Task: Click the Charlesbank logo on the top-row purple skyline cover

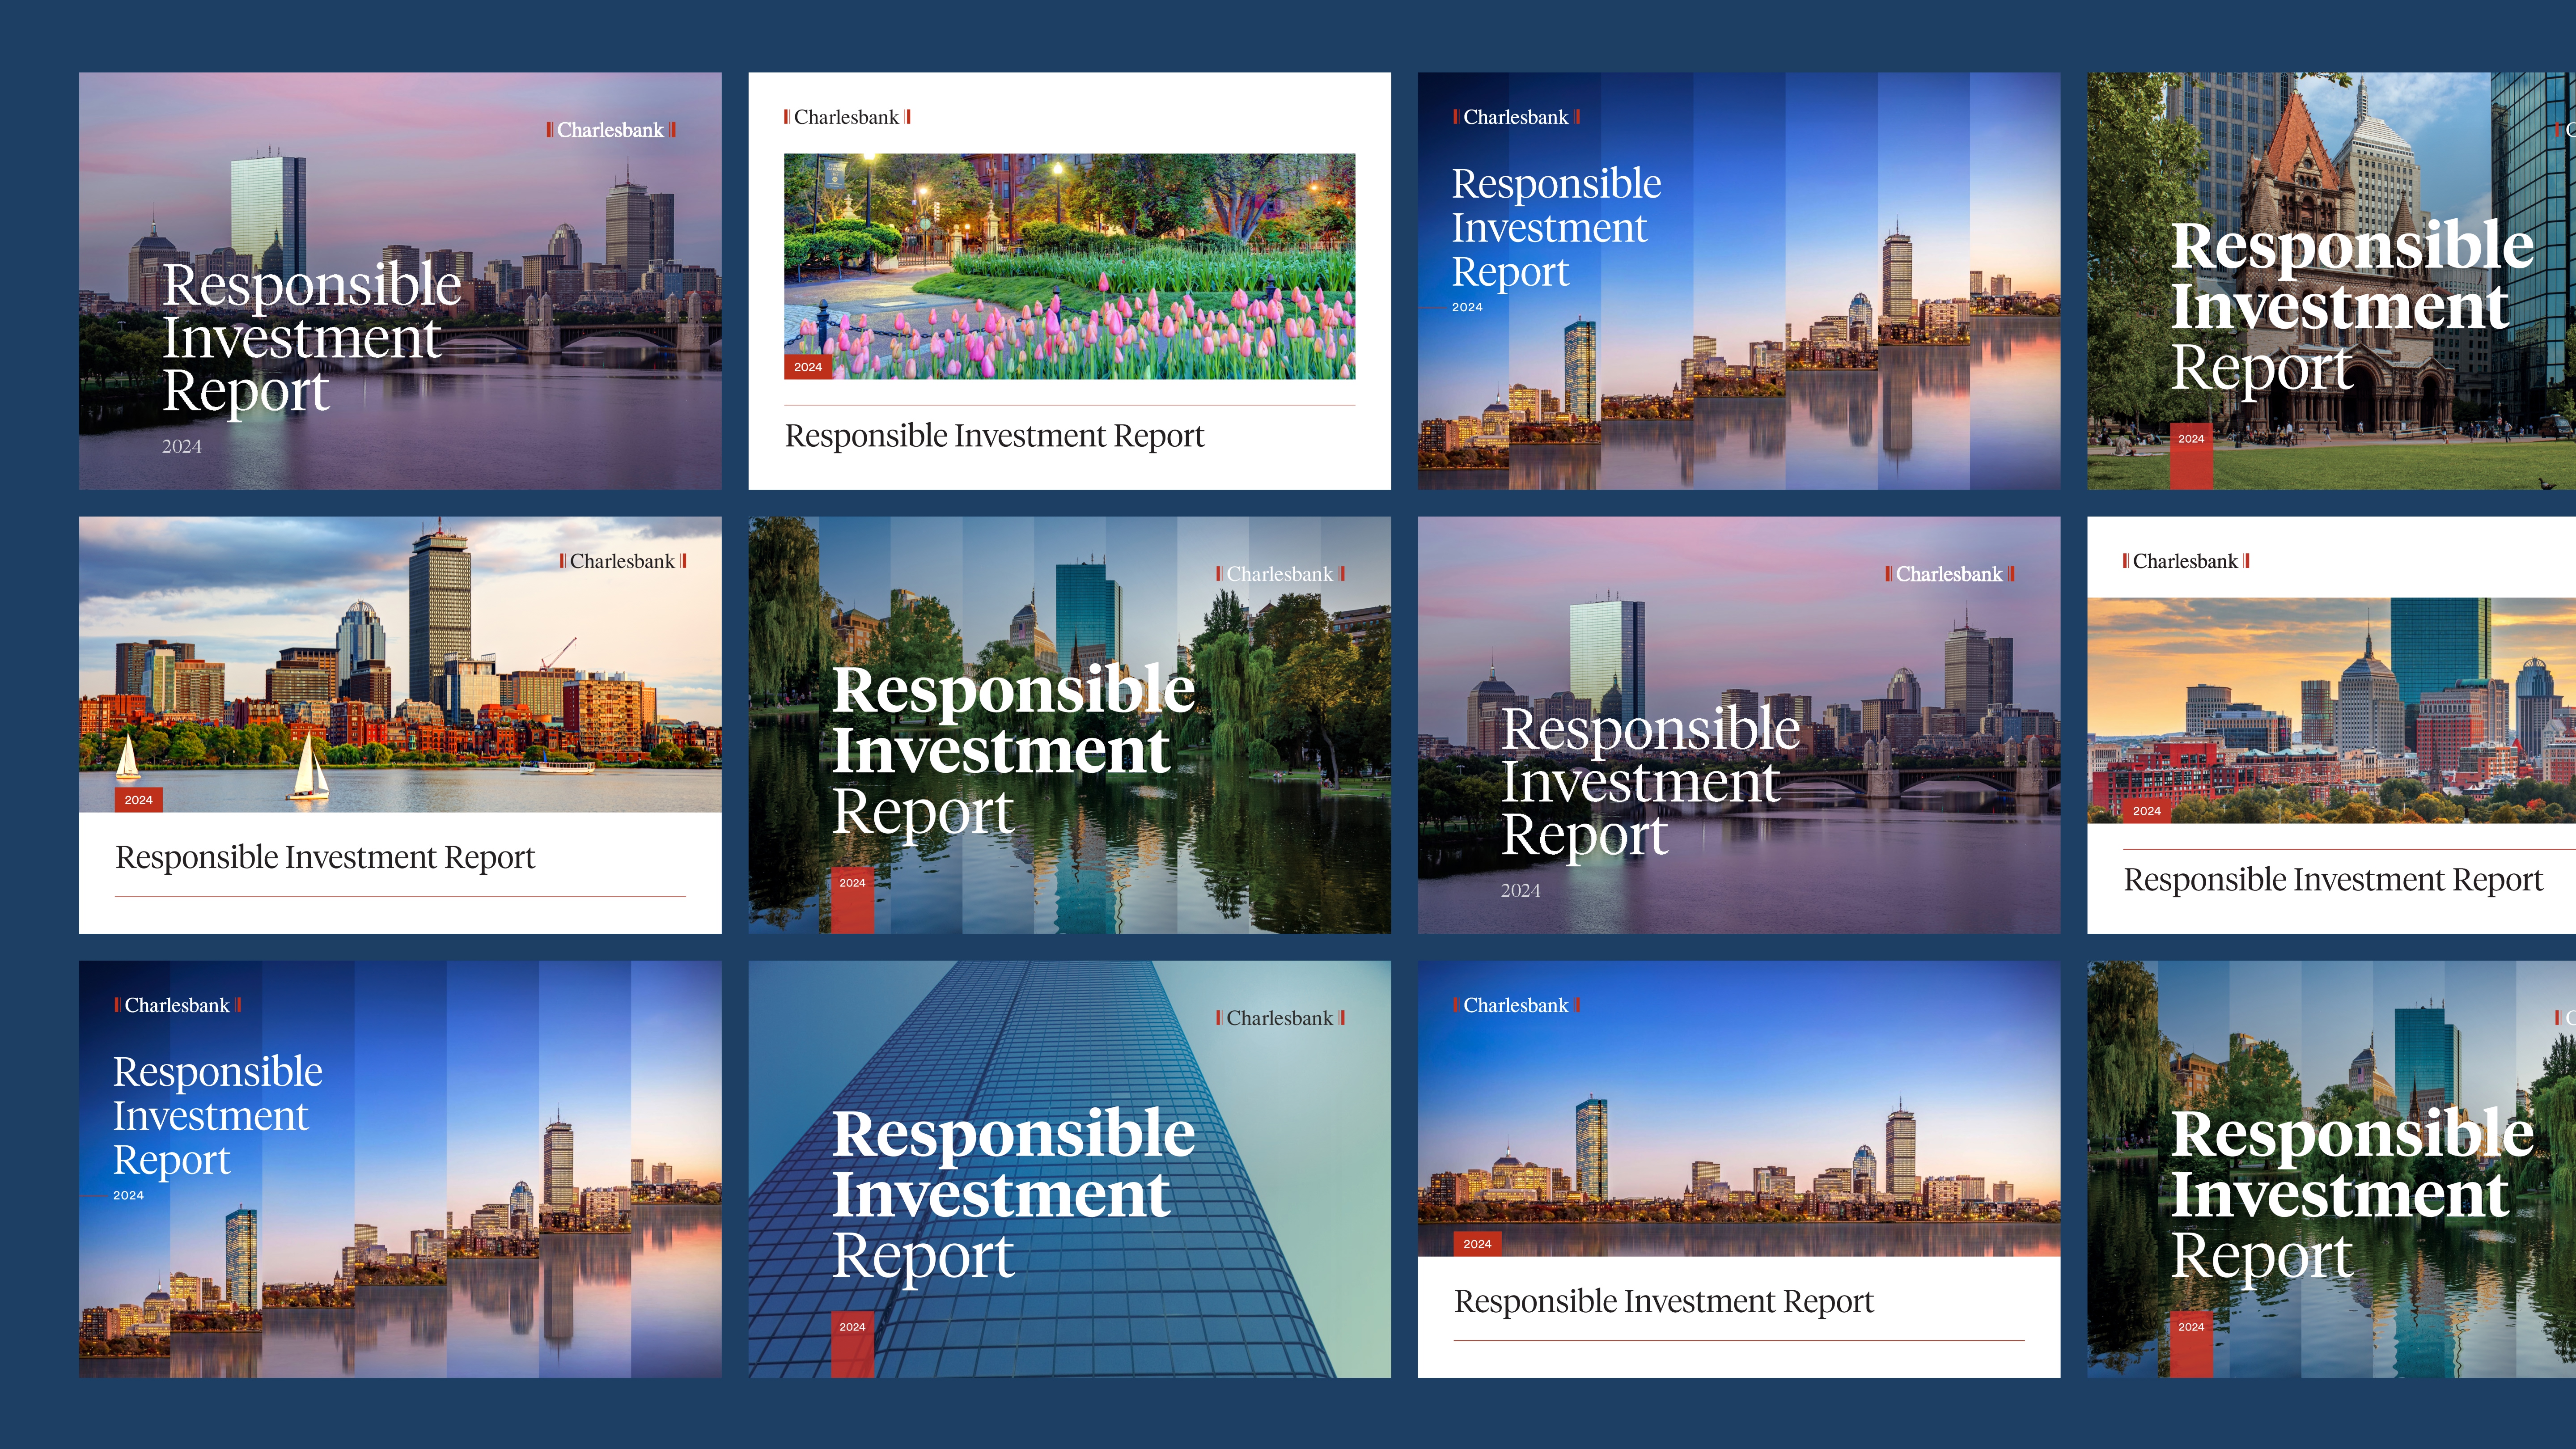Action: 611,130
